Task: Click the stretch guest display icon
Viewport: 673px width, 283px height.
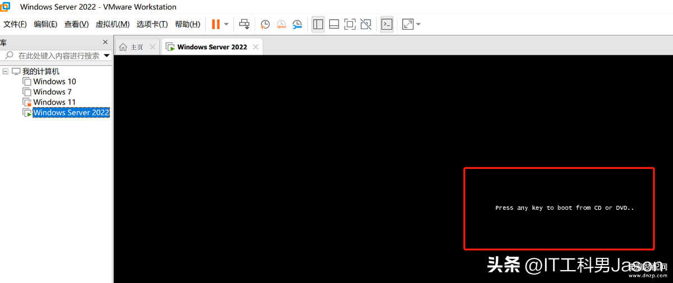Action: point(408,24)
